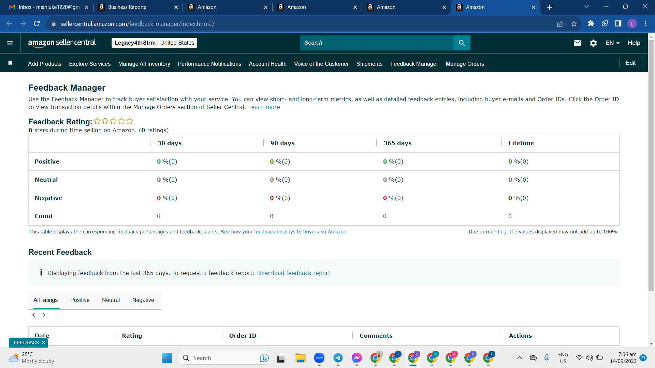Click Download feedback report link
This screenshot has width=655, height=368.
pos(294,273)
